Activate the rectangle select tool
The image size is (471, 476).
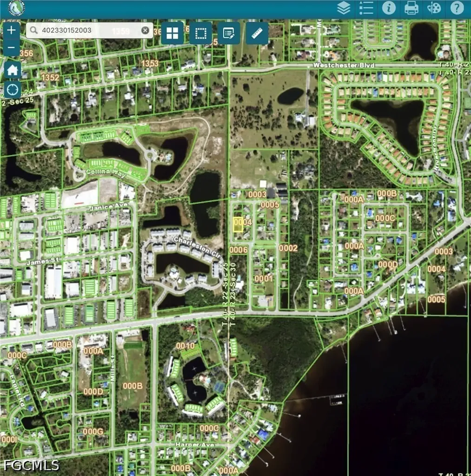[200, 33]
